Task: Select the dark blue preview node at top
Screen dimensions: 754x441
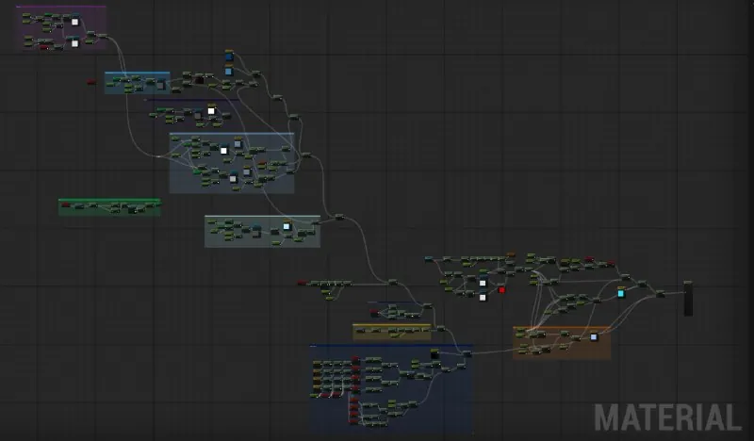Action: coord(229,56)
